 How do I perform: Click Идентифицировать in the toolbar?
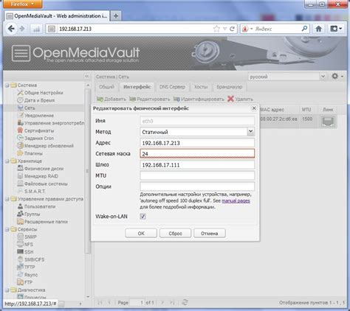click(199, 99)
